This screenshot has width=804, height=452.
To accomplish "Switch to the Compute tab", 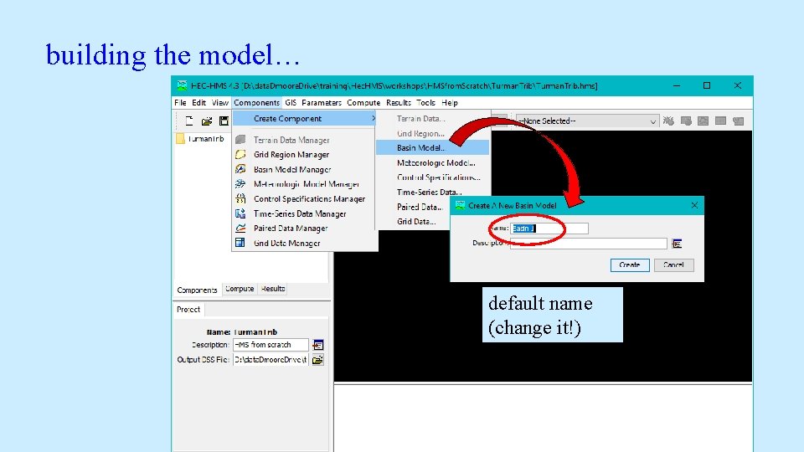I will [240, 289].
